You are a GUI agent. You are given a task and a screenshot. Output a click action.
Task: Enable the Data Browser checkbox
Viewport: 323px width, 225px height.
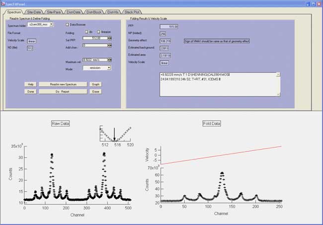point(68,24)
